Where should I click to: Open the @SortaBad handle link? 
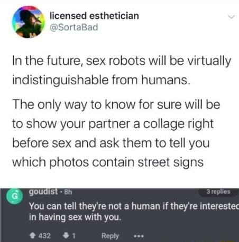[73, 27]
